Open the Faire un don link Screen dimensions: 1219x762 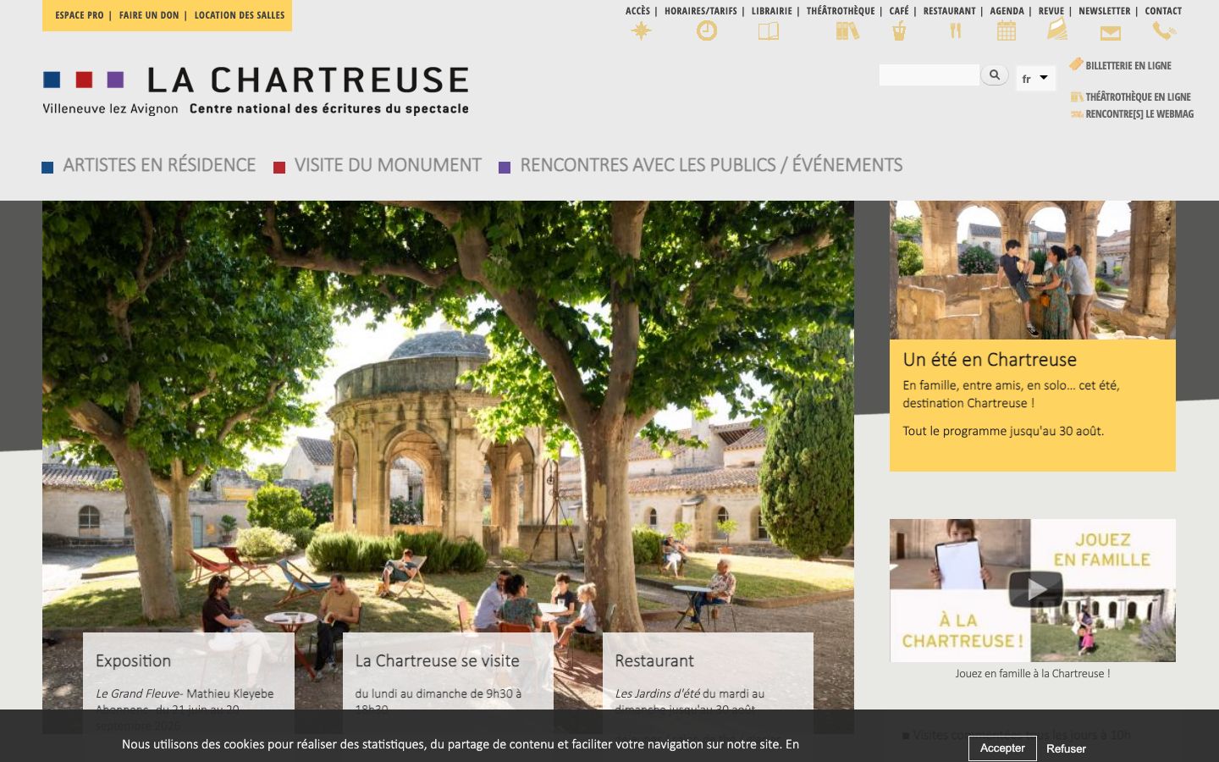149,15
